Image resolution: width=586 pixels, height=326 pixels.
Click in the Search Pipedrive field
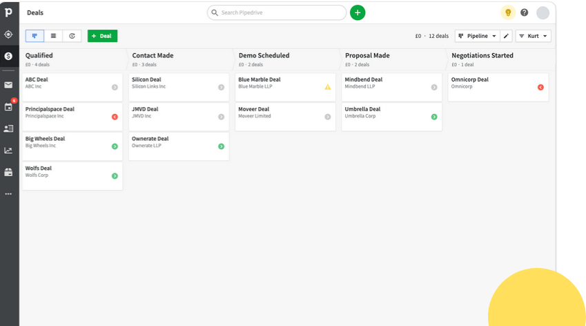click(x=277, y=12)
